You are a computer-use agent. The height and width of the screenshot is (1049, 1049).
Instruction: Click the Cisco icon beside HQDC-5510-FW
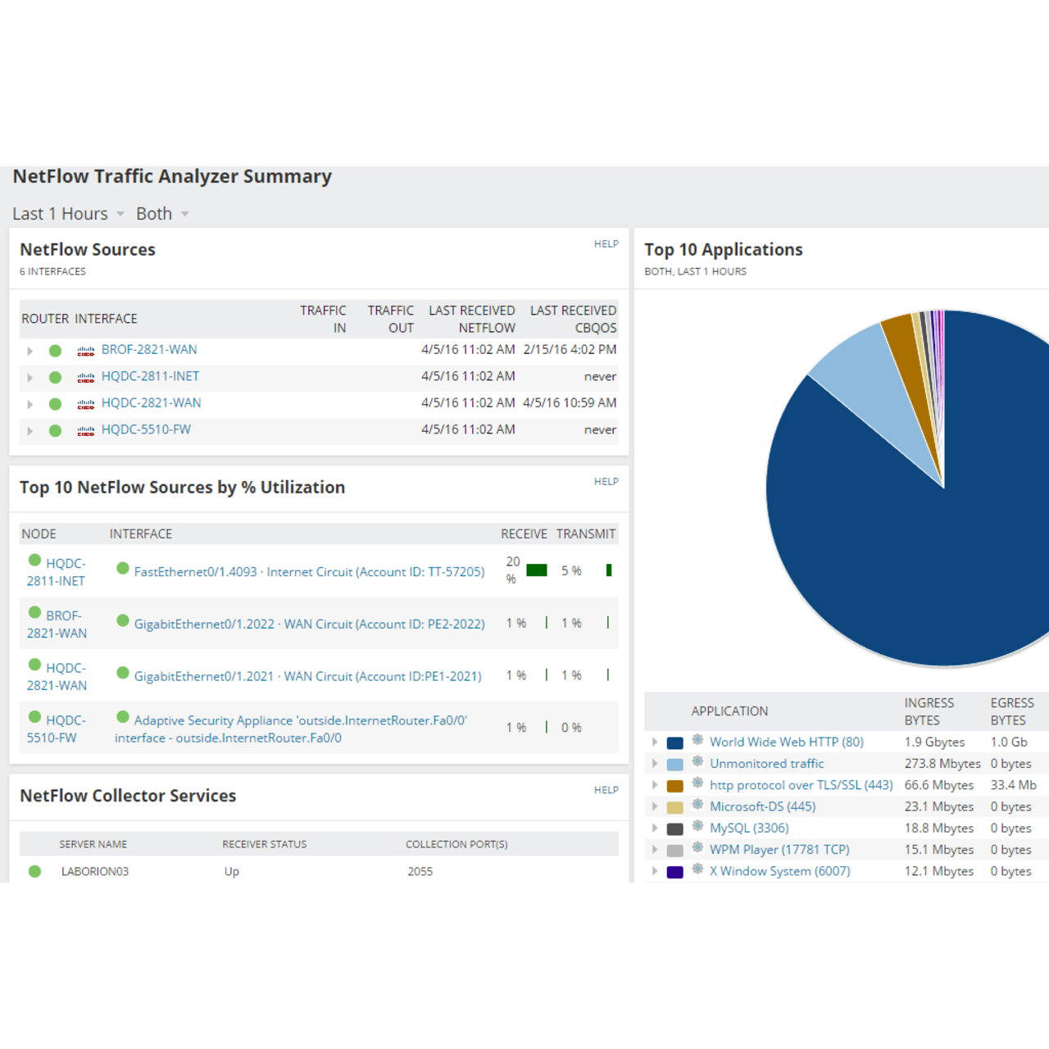coord(85,431)
